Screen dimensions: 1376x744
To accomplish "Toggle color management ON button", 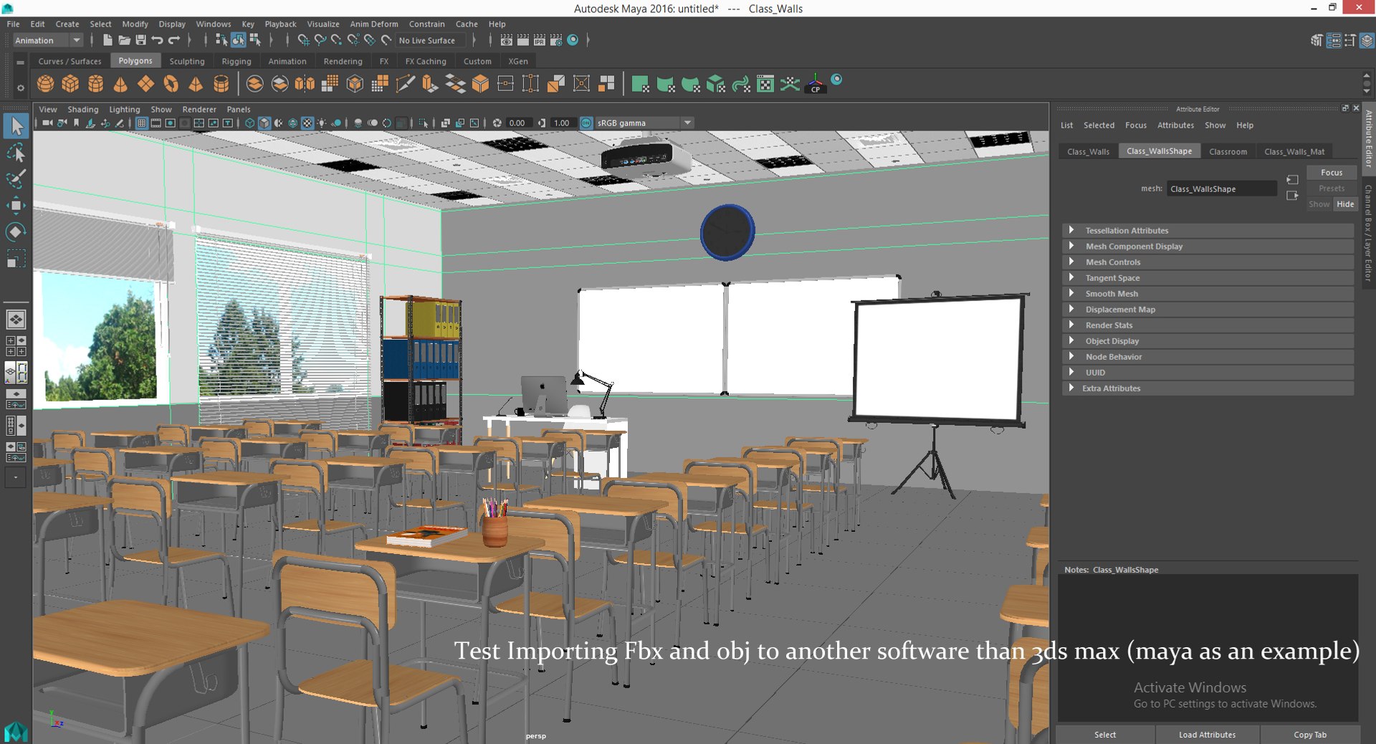I will [x=586, y=123].
